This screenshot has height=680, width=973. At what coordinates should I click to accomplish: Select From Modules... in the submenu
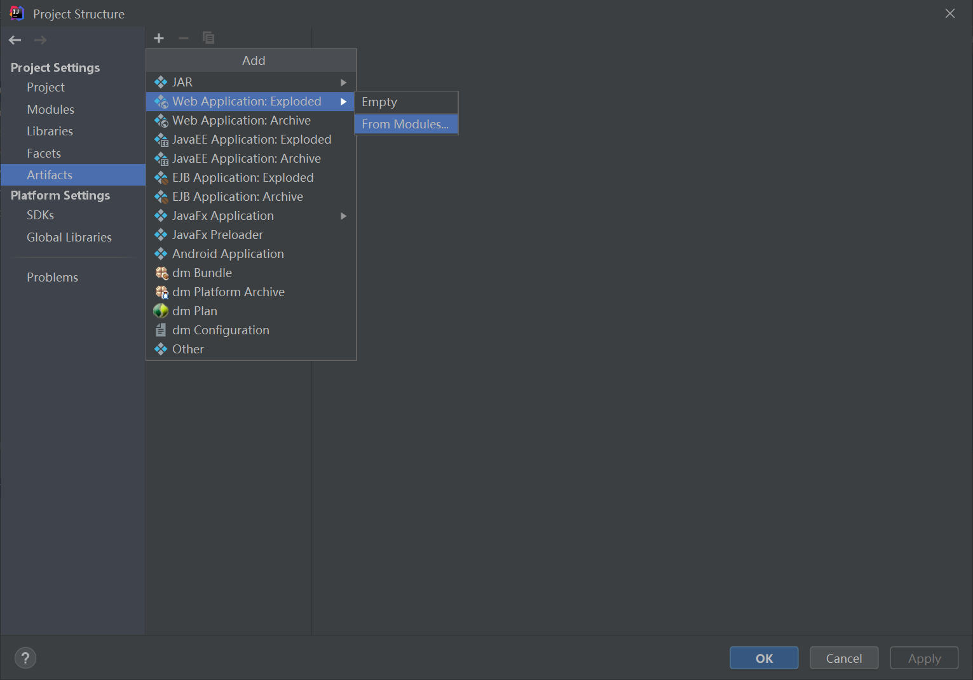(x=406, y=124)
